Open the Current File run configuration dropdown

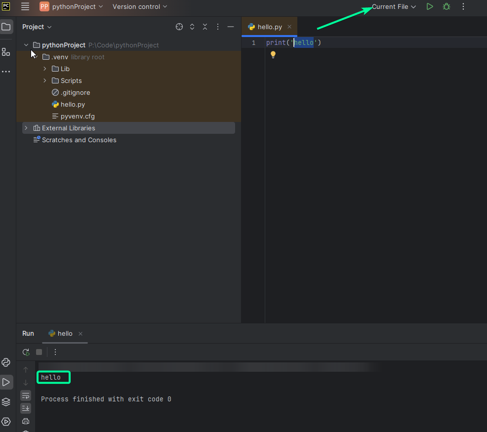(x=393, y=6)
